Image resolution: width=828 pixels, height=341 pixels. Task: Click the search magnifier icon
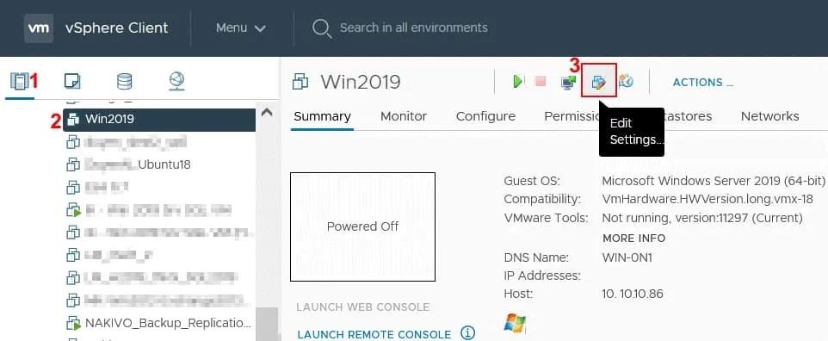coord(321,28)
